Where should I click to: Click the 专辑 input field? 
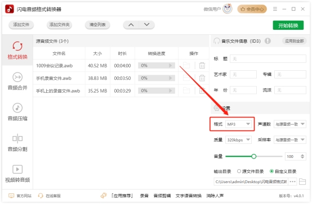[x=290, y=75]
